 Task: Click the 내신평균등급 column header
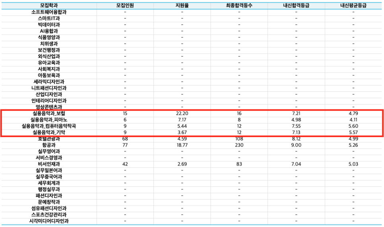pos(353,6)
